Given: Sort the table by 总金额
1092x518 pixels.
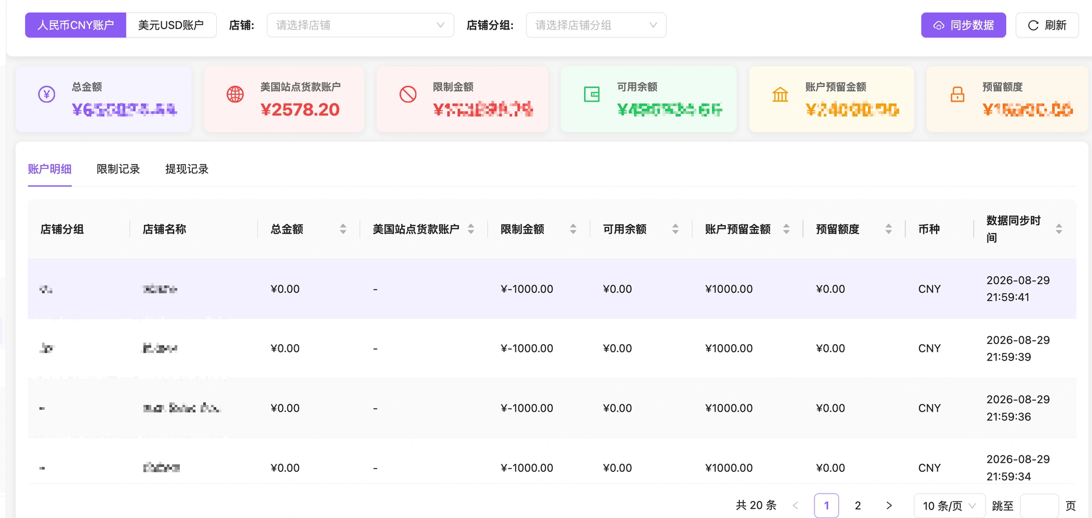Looking at the screenshot, I should (343, 229).
